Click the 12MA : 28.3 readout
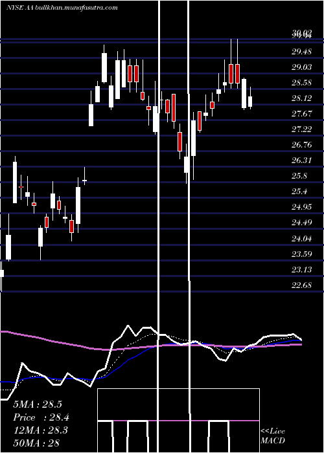This screenshot has height=453, width=324. [x=40, y=430]
